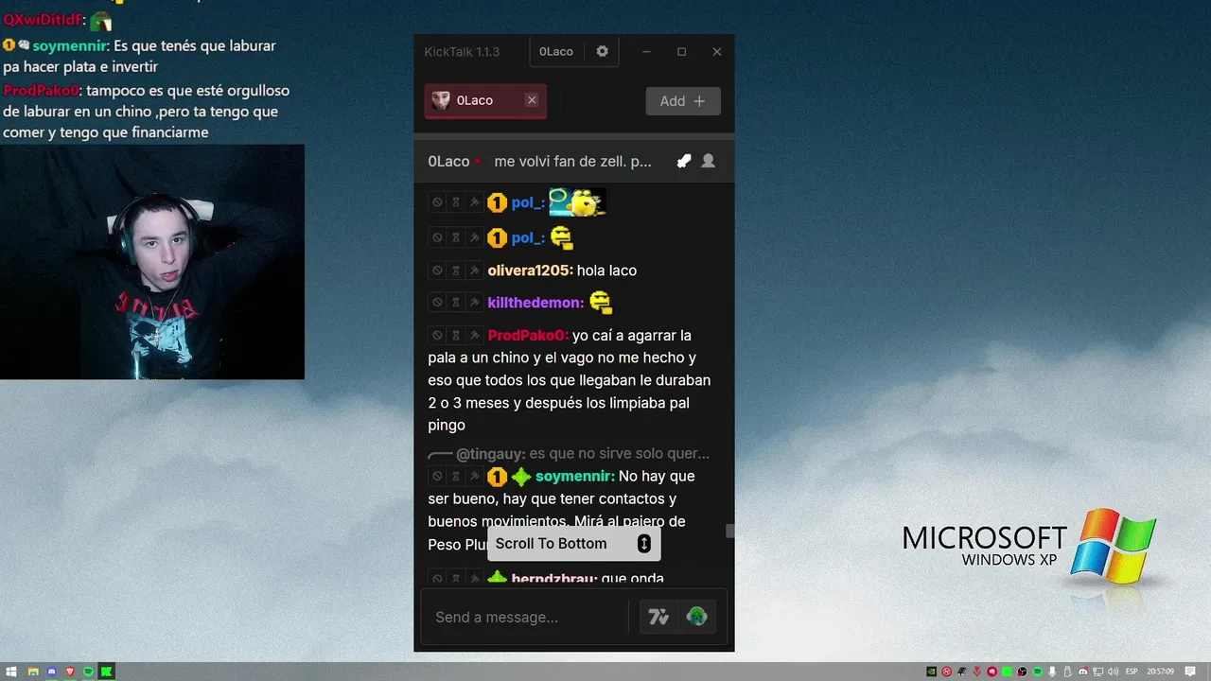Click KickTalk 1.1.3 title text

462,51
